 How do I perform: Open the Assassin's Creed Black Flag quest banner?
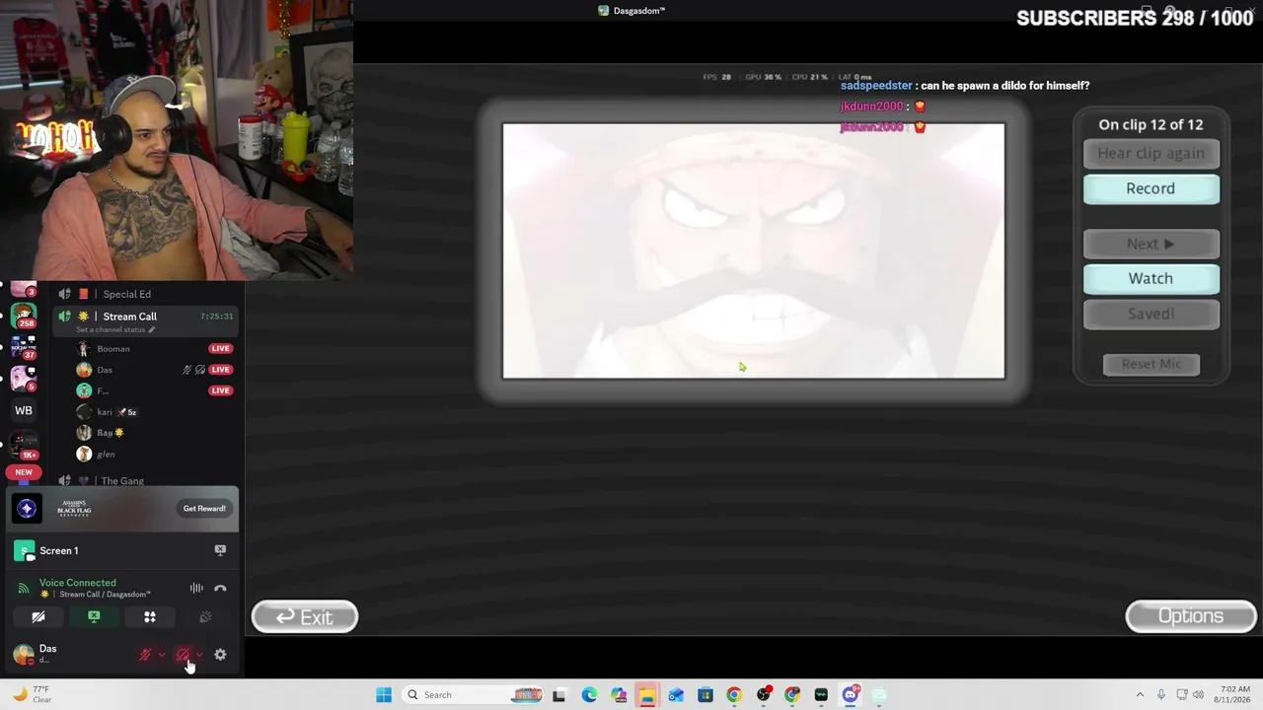(x=123, y=509)
